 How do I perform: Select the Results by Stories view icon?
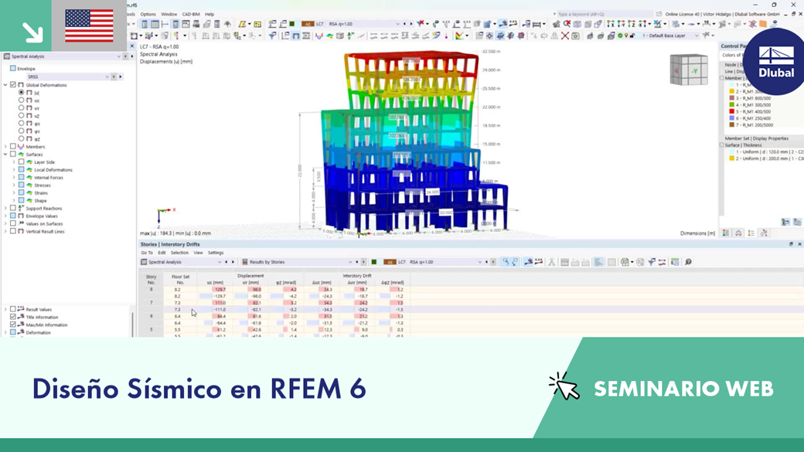click(x=267, y=260)
